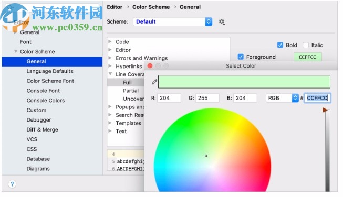
Task: Open CSS color settings
Action: [x=32, y=149]
